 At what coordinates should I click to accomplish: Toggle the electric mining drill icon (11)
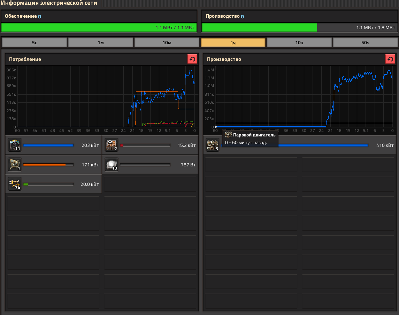click(15, 145)
